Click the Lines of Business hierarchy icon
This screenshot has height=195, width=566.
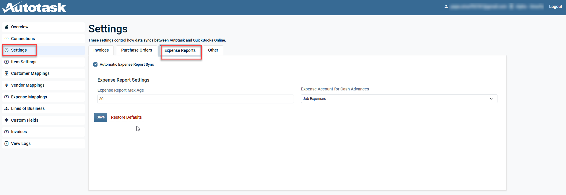pos(6,108)
